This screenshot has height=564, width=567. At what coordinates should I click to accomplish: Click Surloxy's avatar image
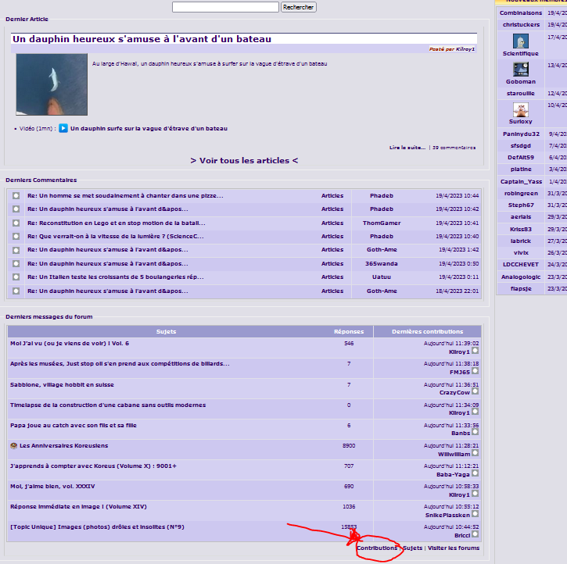click(x=520, y=109)
